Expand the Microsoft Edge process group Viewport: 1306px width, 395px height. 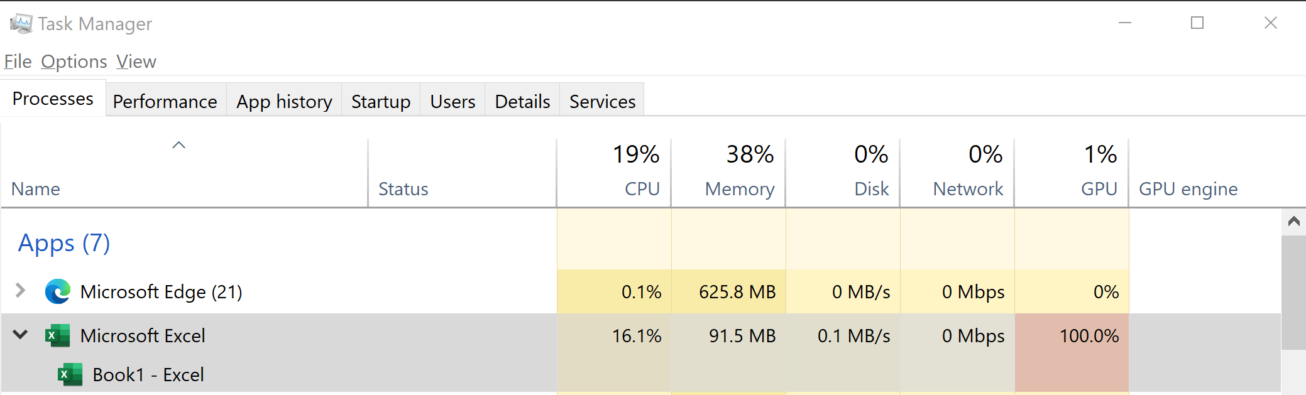pyautogui.click(x=20, y=291)
